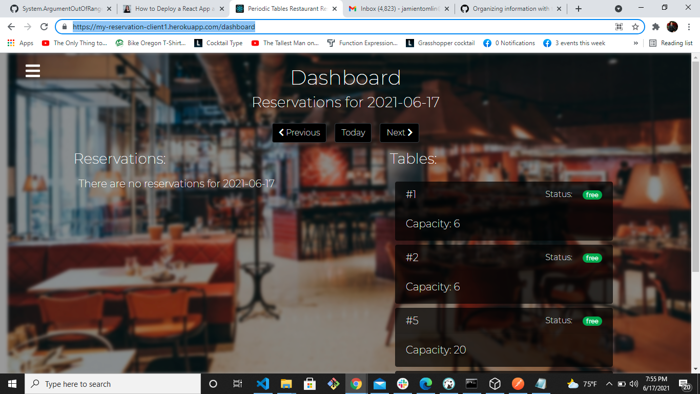Open the Grasshopper cocktail bookmark
The height and width of the screenshot is (394, 700).
pyautogui.click(x=441, y=43)
